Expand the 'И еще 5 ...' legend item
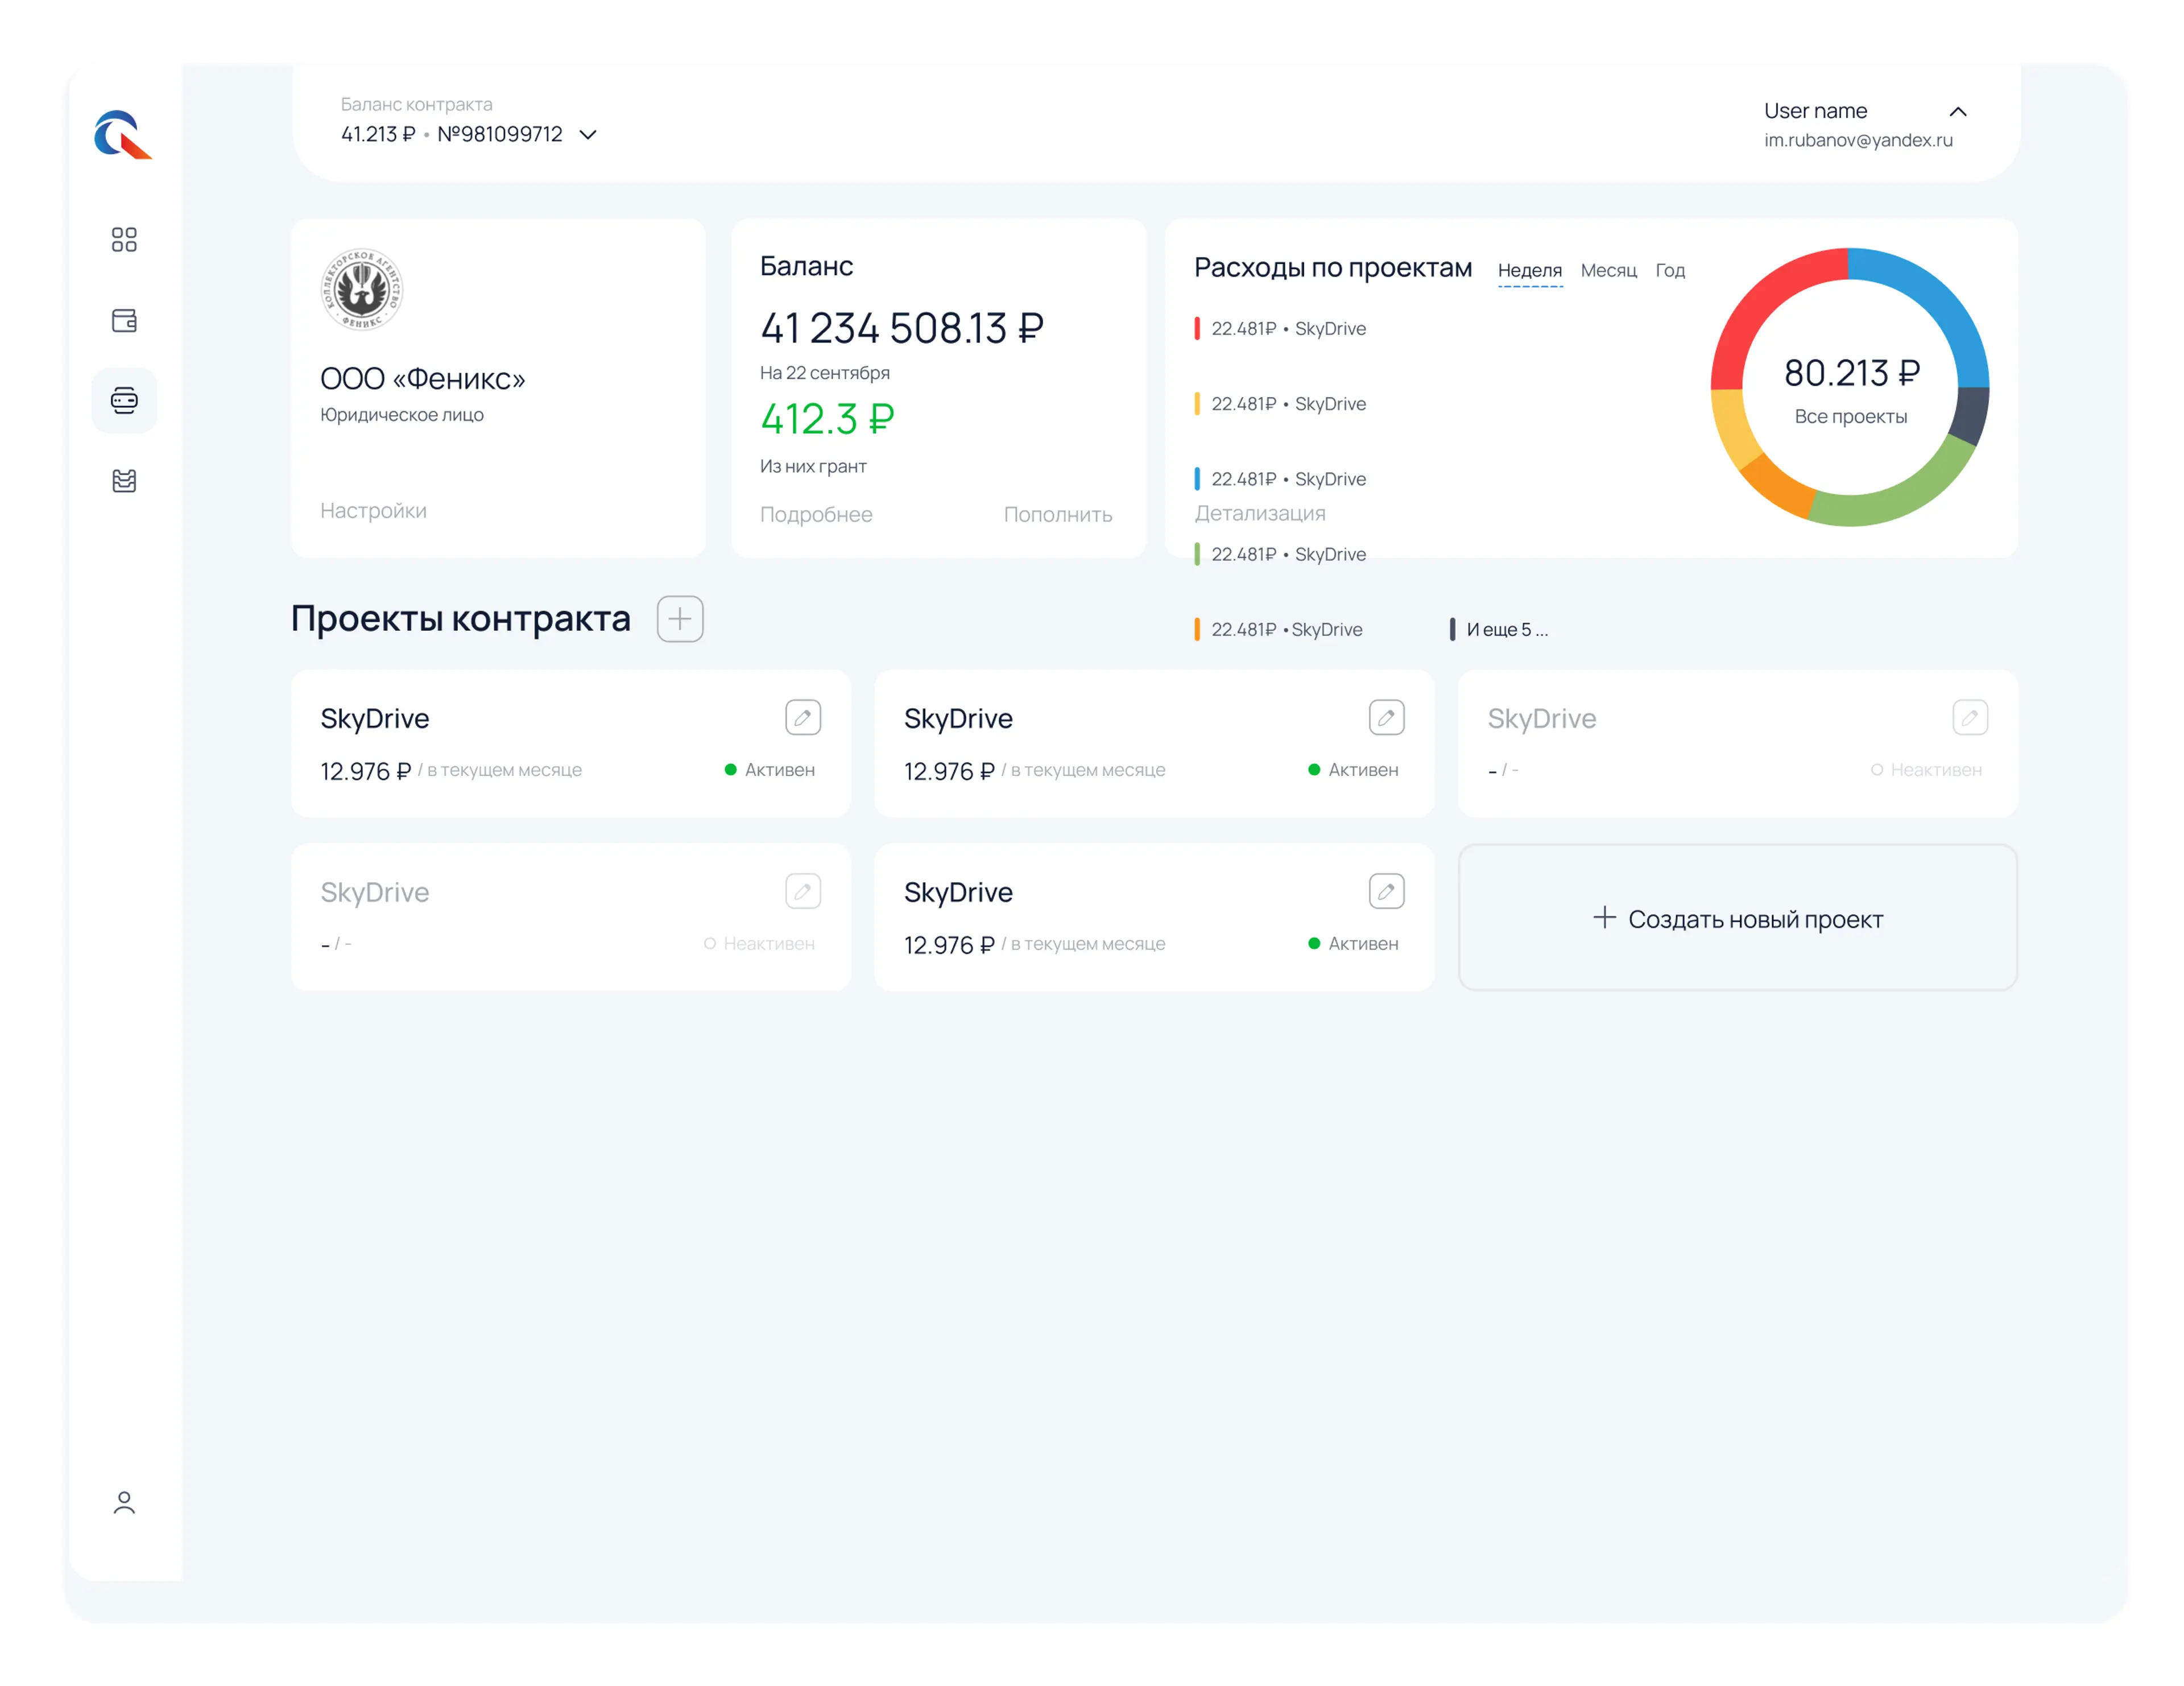Image resolution: width=2184 pixels, height=1686 pixels. [1506, 630]
